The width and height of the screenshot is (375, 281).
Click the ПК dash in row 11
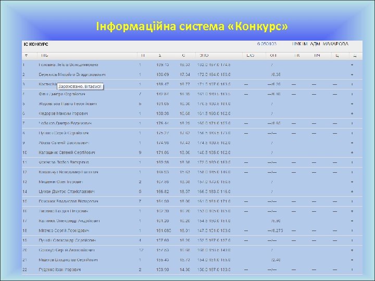click(294, 162)
